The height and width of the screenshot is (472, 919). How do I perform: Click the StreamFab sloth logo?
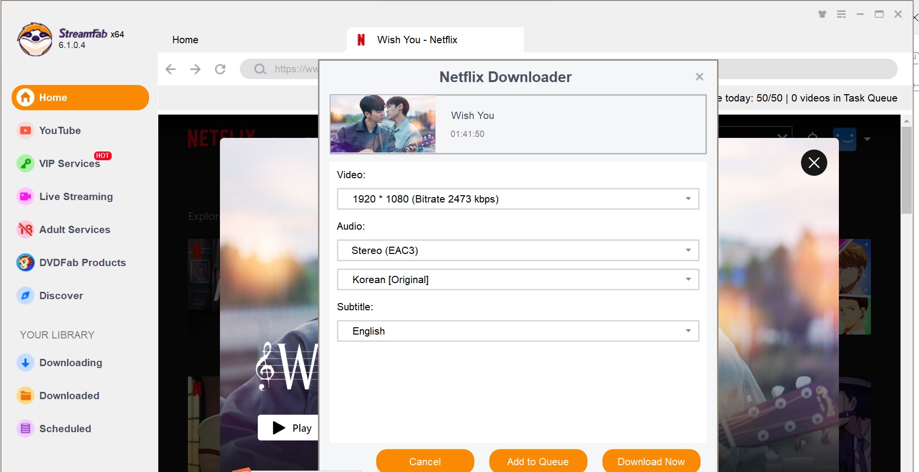click(x=34, y=39)
